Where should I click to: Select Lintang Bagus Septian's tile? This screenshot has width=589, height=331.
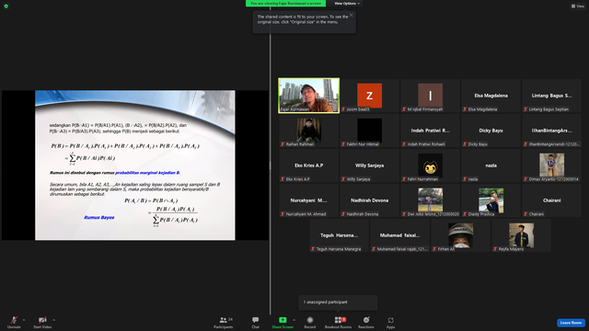pos(552,96)
